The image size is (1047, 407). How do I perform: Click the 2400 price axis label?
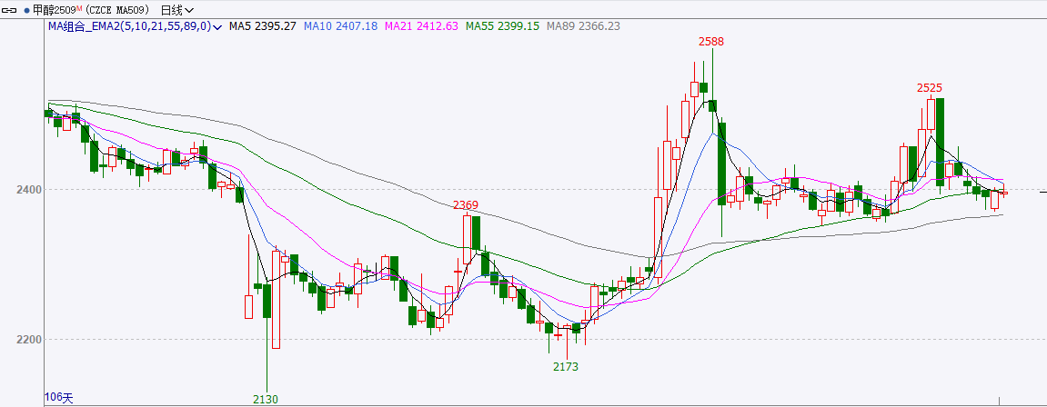[x=29, y=190]
